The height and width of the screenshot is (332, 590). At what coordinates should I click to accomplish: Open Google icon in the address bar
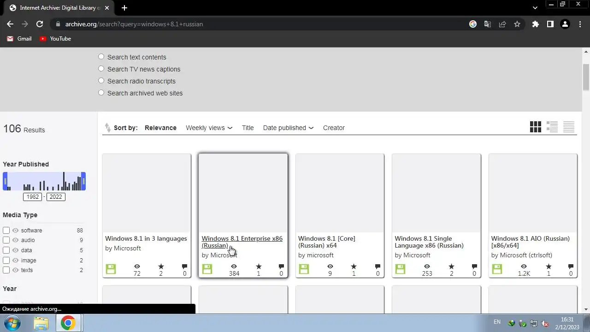473,24
